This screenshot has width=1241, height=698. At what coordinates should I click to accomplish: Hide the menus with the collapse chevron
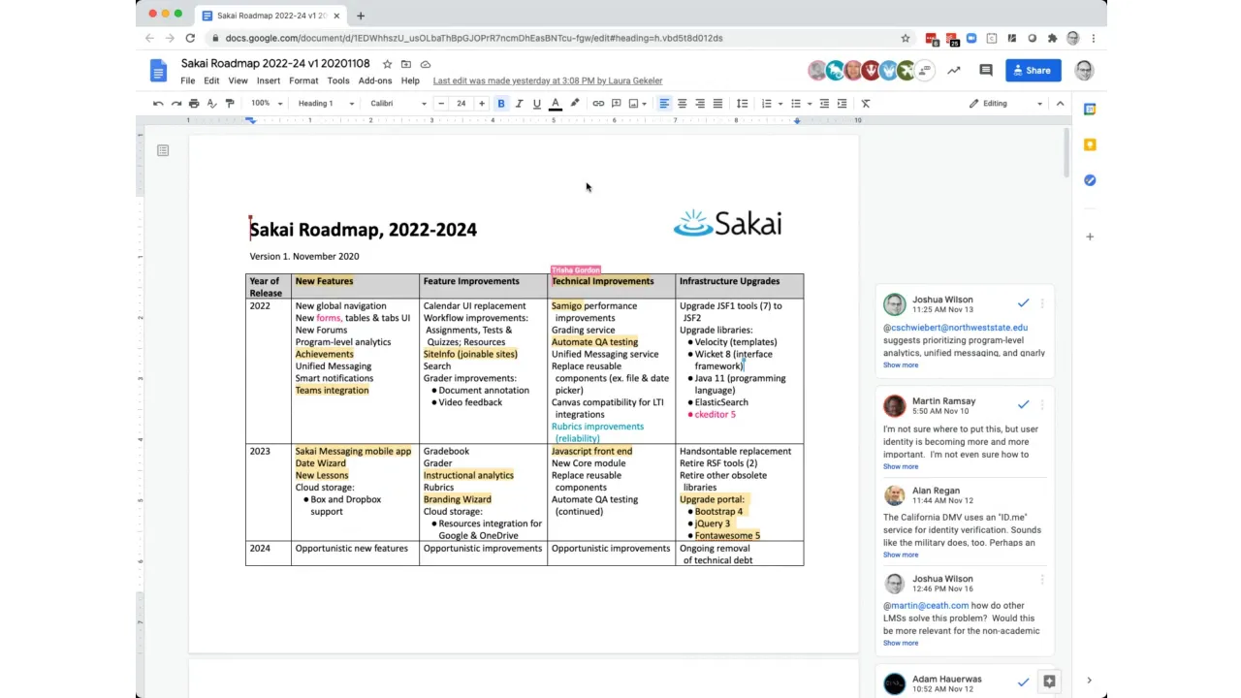tap(1060, 103)
